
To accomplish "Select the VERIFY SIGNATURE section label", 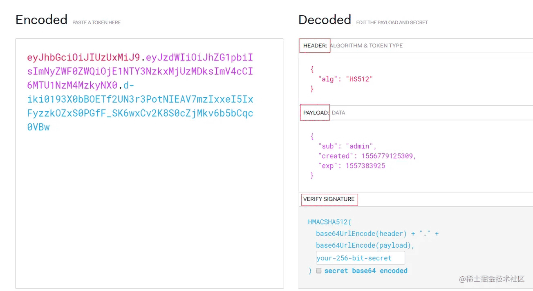I will click(x=329, y=199).
